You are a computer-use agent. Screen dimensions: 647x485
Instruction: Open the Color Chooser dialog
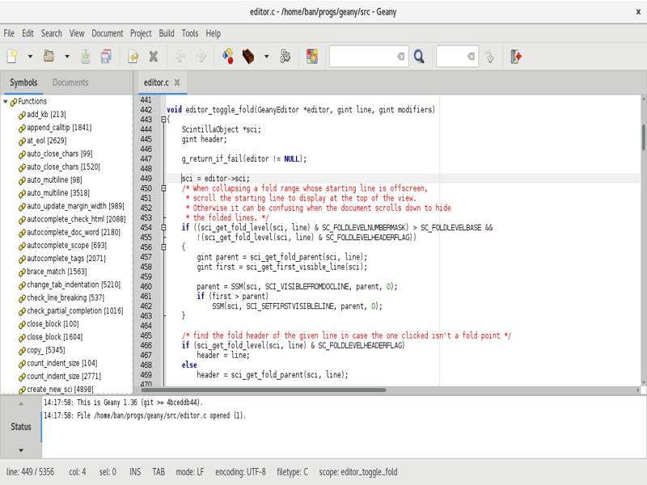(x=312, y=57)
